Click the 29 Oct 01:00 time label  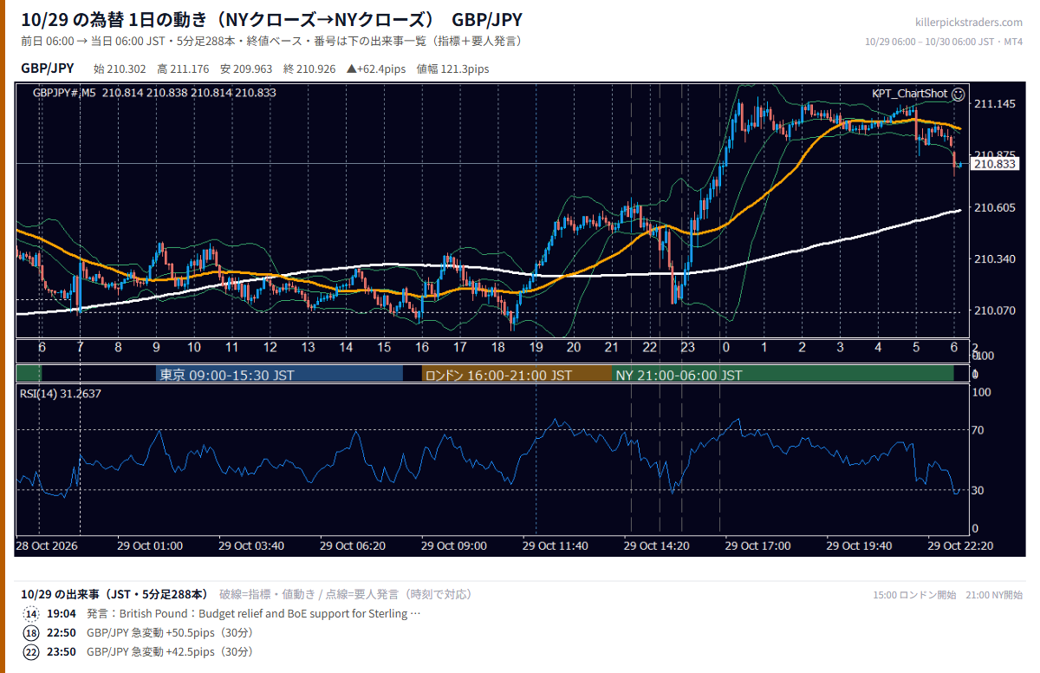150,546
